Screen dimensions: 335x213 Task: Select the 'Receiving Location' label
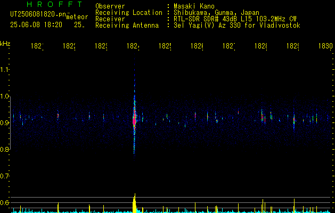tap(129, 13)
